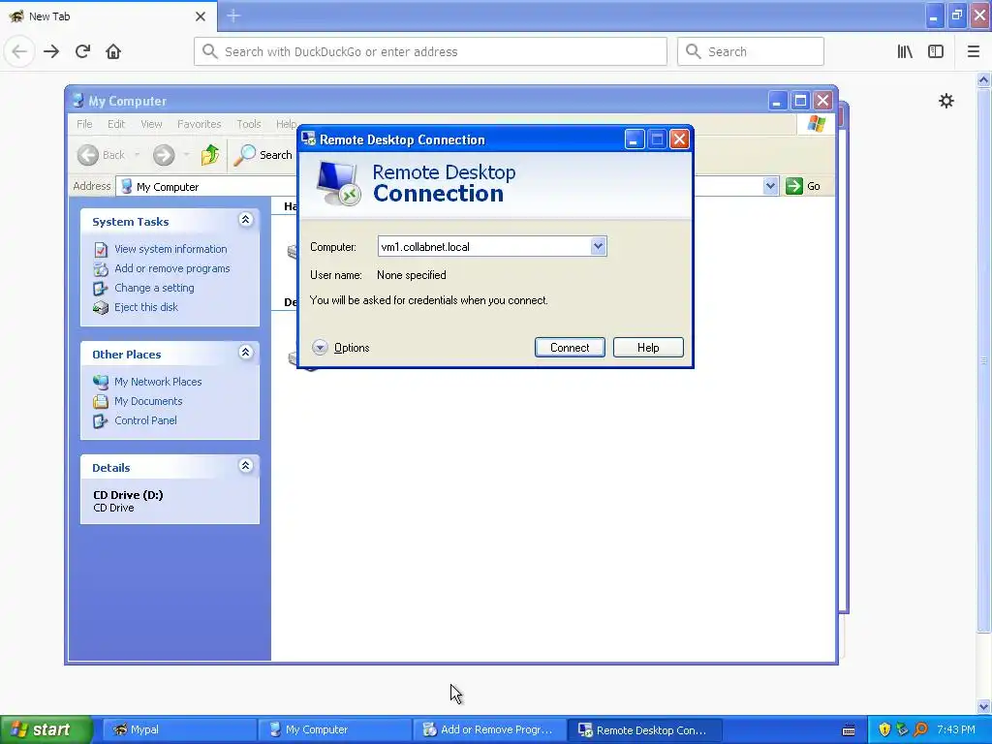Click the browser Search box
This screenshot has width=992, height=744.
(x=751, y=51)
